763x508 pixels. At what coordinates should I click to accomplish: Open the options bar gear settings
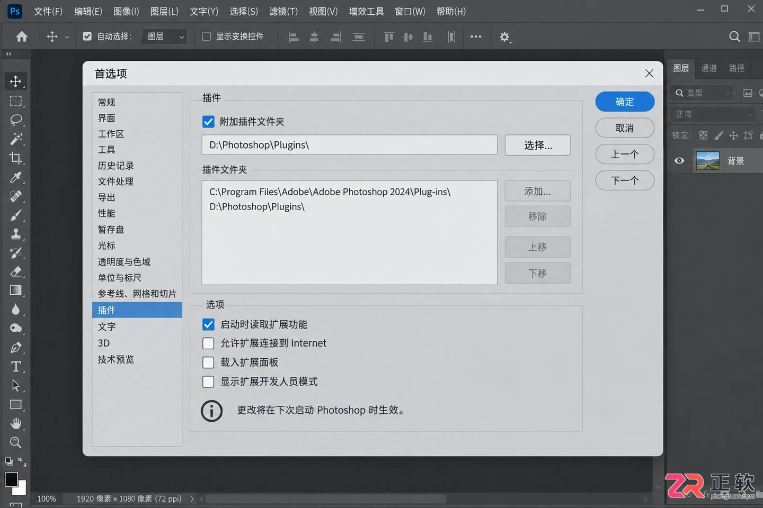(x=504, y=37)
